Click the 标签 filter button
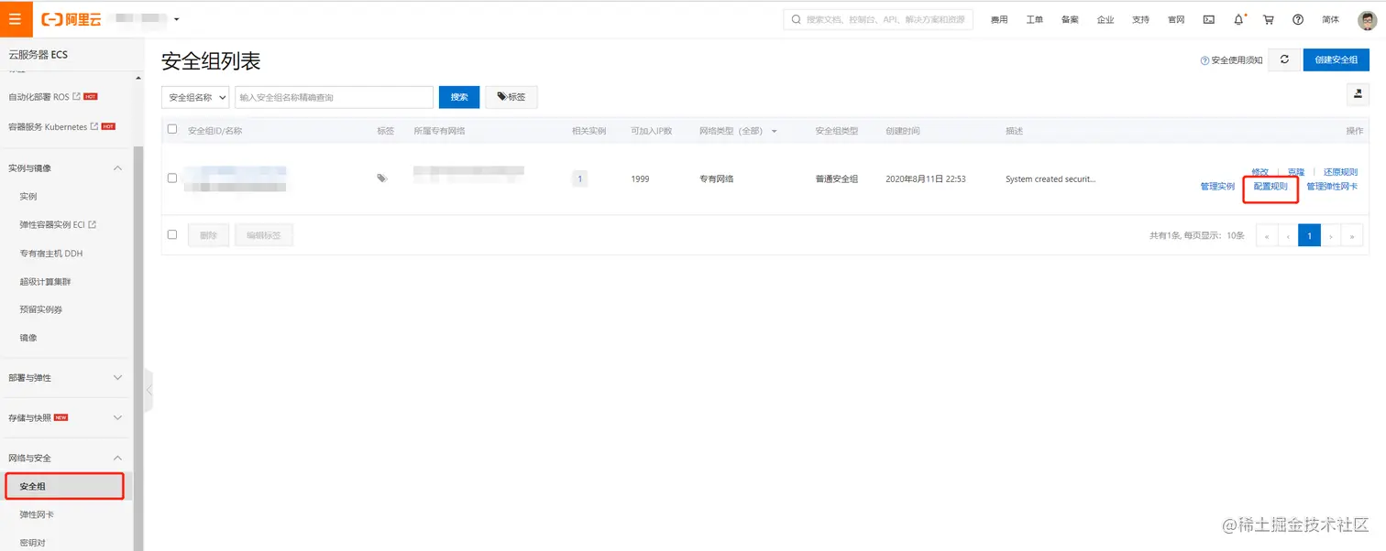The width and height of the screenshot is (1386, 551). coord(511,97)
